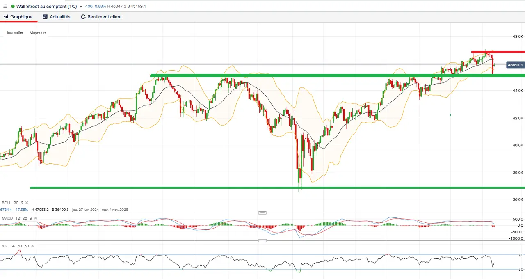Open the Moyenne price type selector
The width and height of the screenshot is (525, 279).
point(37,33)
